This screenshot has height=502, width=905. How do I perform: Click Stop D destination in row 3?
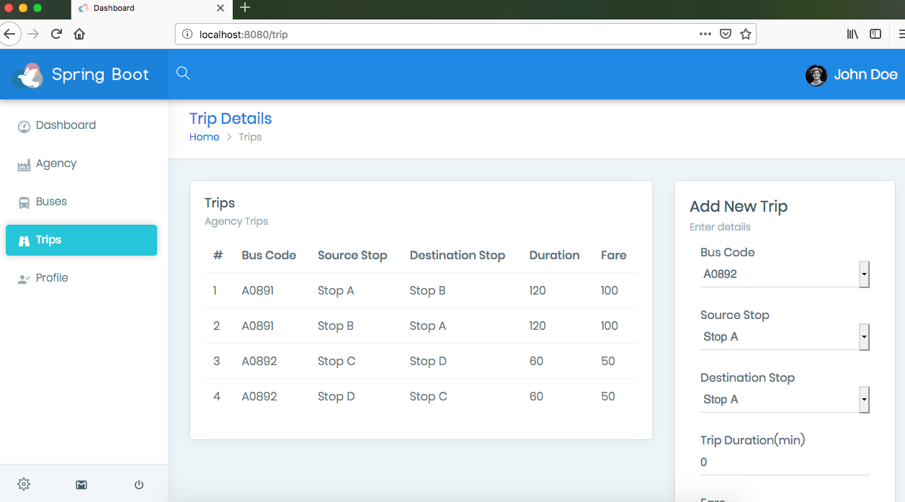point(428,362)
